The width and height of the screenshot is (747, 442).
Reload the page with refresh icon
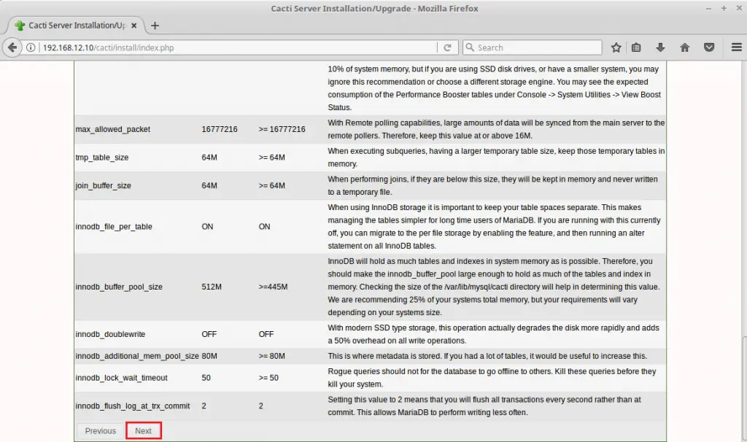(447, 47)
